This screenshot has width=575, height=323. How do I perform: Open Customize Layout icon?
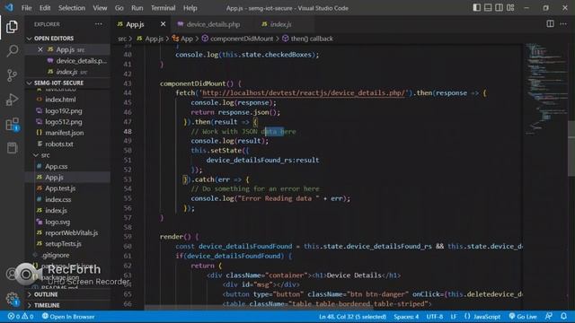510,8
